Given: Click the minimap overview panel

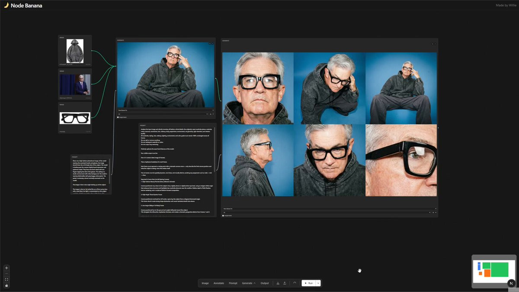Looking at the screenshot, I should click(x=493, y=271).
